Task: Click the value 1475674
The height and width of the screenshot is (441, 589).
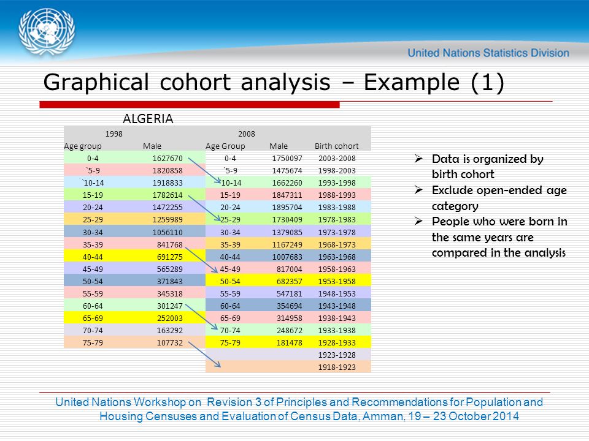Action: (287, 171)
